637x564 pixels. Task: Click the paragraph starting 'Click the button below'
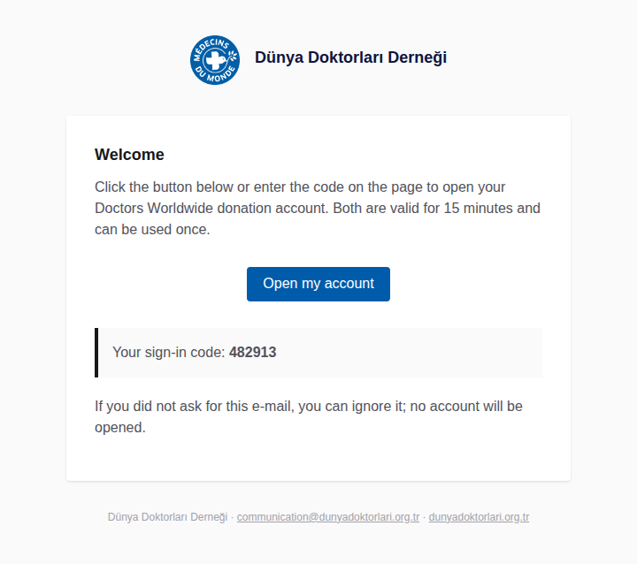coord(318,208)
